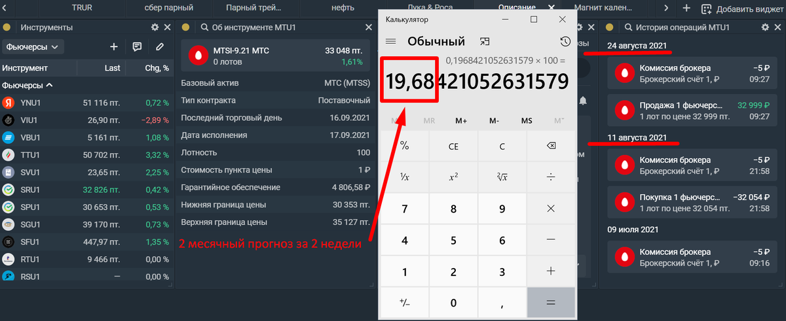Switch to the Магнит кален tab
The image size is (786, 321).
coord(603,8)
